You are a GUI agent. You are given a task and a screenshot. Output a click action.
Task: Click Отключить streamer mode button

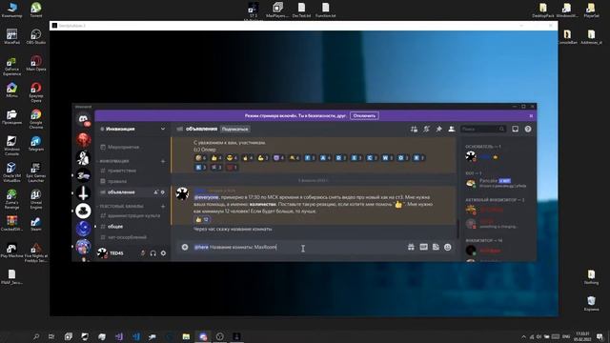tap(364, 116)
